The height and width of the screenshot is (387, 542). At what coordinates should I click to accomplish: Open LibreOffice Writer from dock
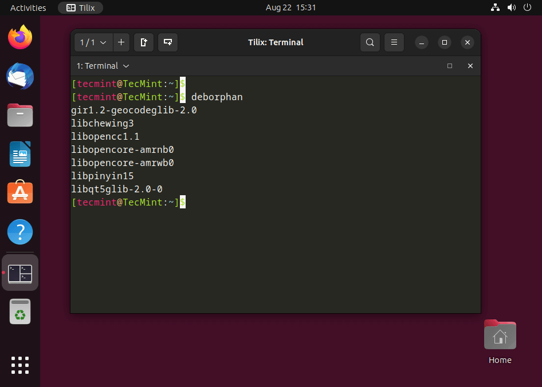[x=20, y=154]
